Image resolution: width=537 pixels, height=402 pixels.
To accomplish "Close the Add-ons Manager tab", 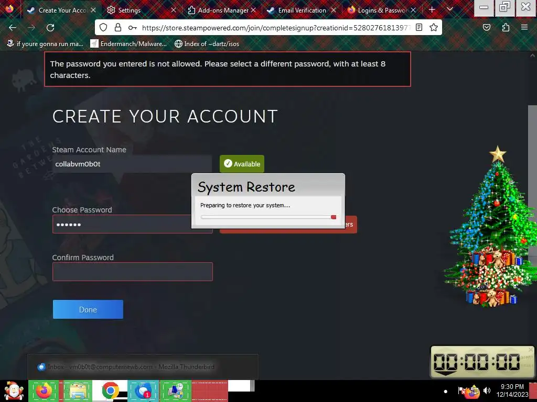I will coord(253,10).
